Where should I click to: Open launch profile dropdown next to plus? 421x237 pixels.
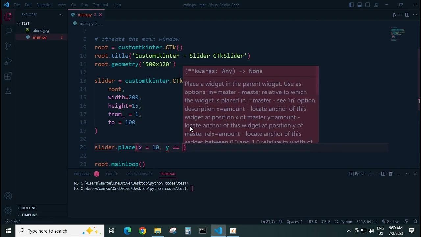(x=376, y=174)
